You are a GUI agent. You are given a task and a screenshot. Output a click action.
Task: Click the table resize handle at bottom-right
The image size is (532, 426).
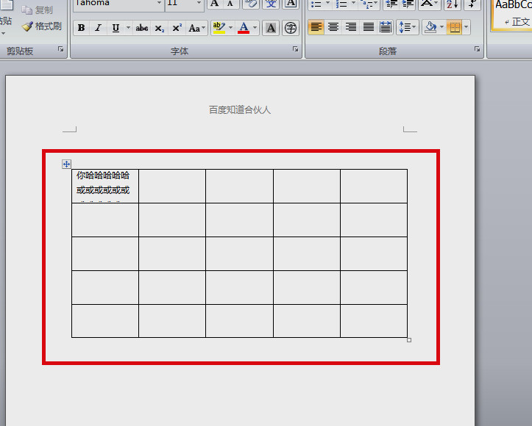(409, 340)
